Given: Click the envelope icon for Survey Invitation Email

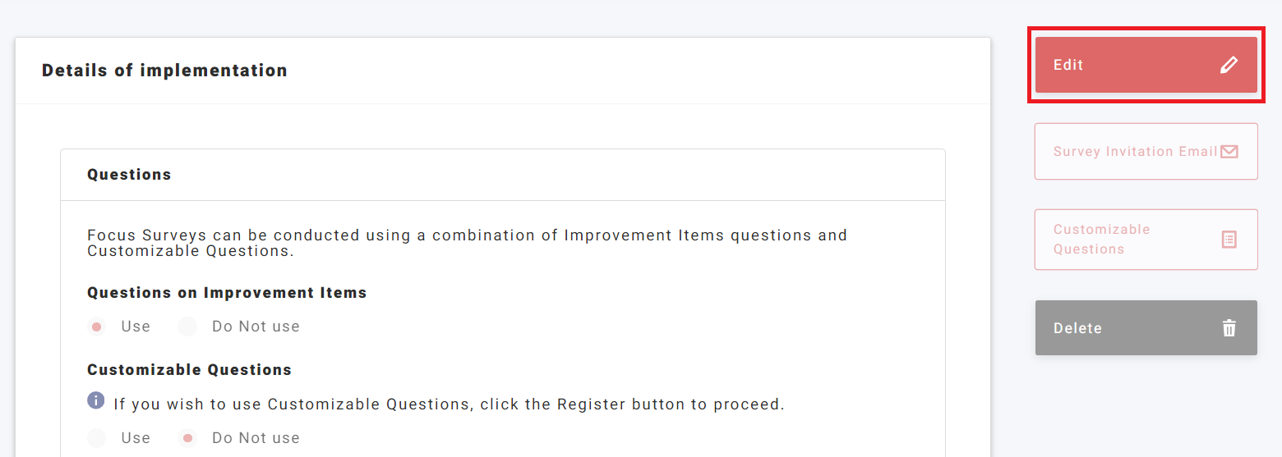Looking at the screenshot, I should 1229,152.
